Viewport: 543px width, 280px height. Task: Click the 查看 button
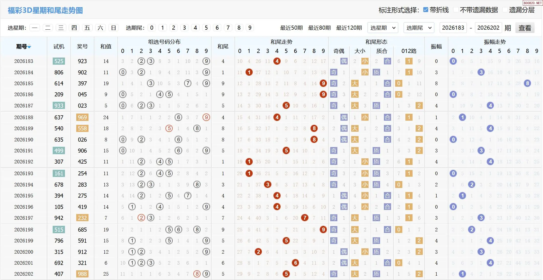tap(525, 28)
